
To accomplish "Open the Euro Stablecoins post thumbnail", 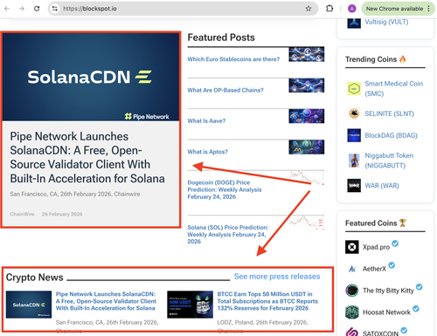I will pyautogui.click(x=307, y=54).
